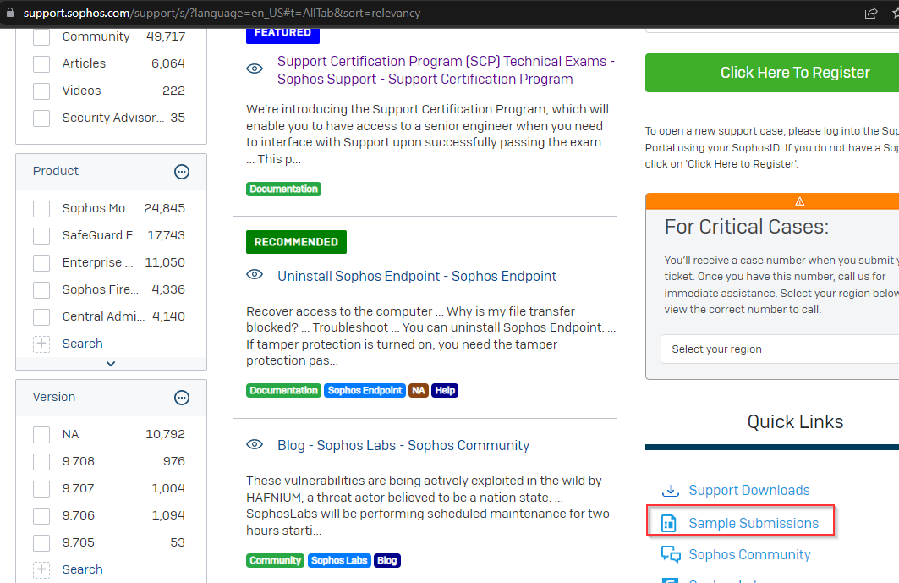Check the Articles source checkbox
899x583 pixels.
[41, 63]
